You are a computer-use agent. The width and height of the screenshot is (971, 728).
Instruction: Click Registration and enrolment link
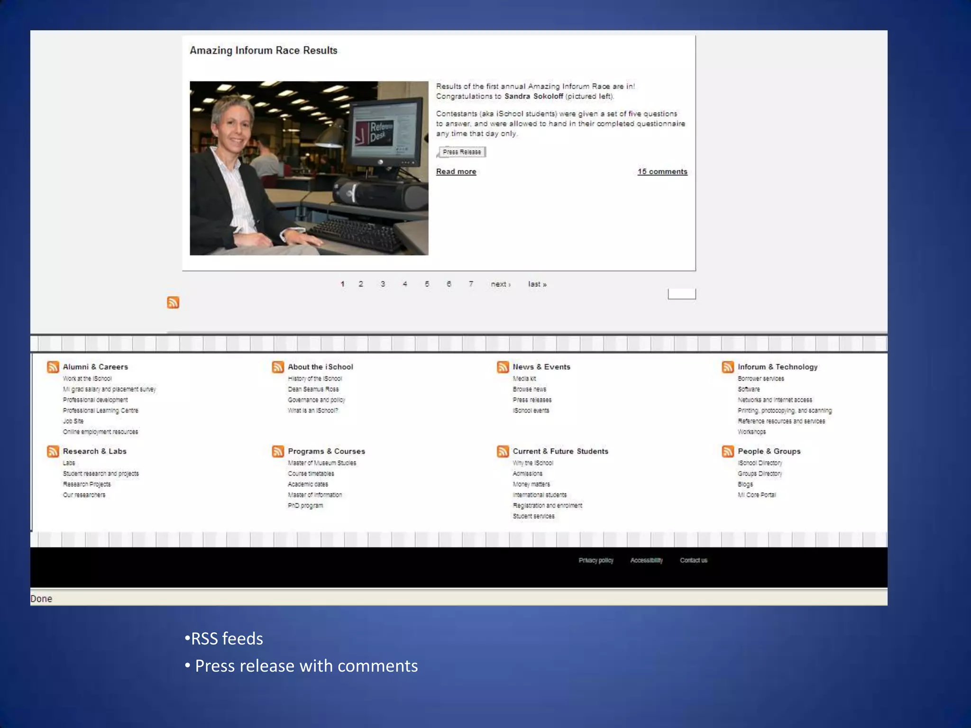(x=548, y=506)
